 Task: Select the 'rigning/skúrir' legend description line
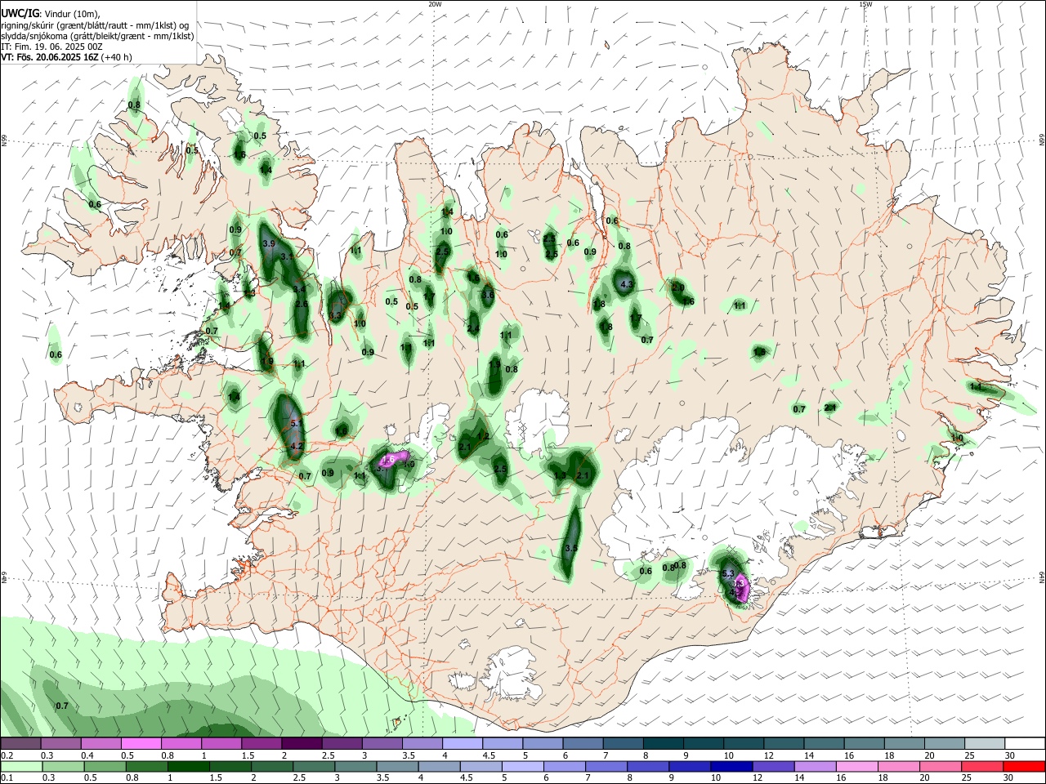[95, 25]
